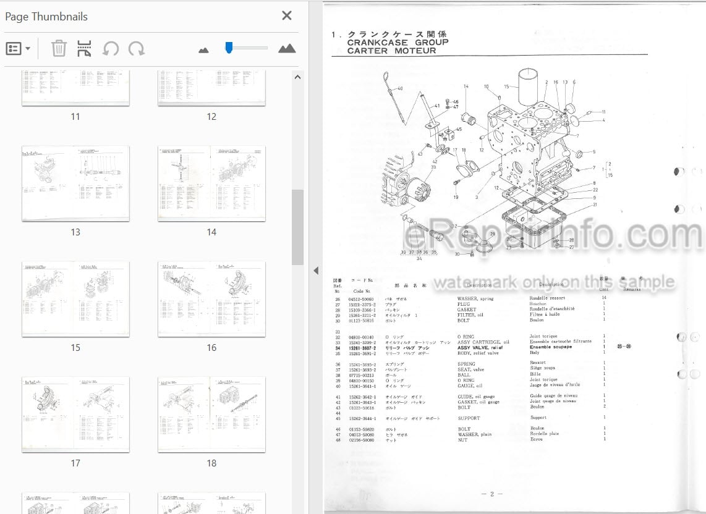Image resolution: width=706 pixels, height=514 pixels.
Task: Enlarge thumbnails with large mountain icon
Action: (287, 49)
